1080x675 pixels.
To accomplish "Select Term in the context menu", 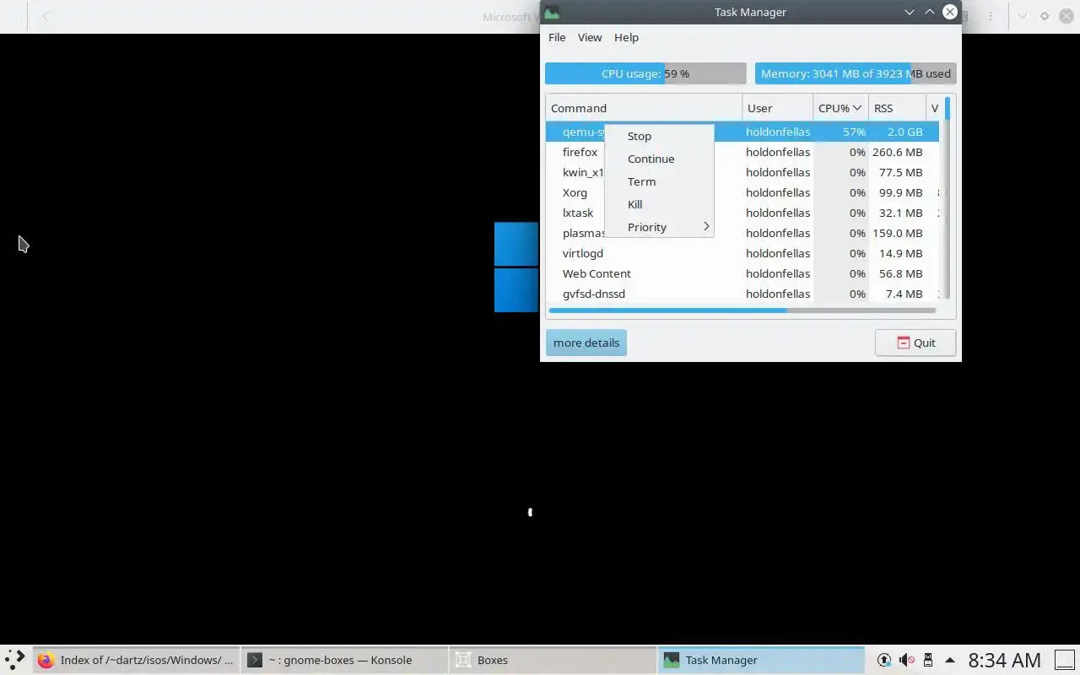I will point(660,181).
